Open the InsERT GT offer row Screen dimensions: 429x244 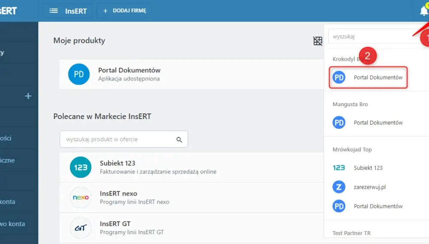[191, 228]
